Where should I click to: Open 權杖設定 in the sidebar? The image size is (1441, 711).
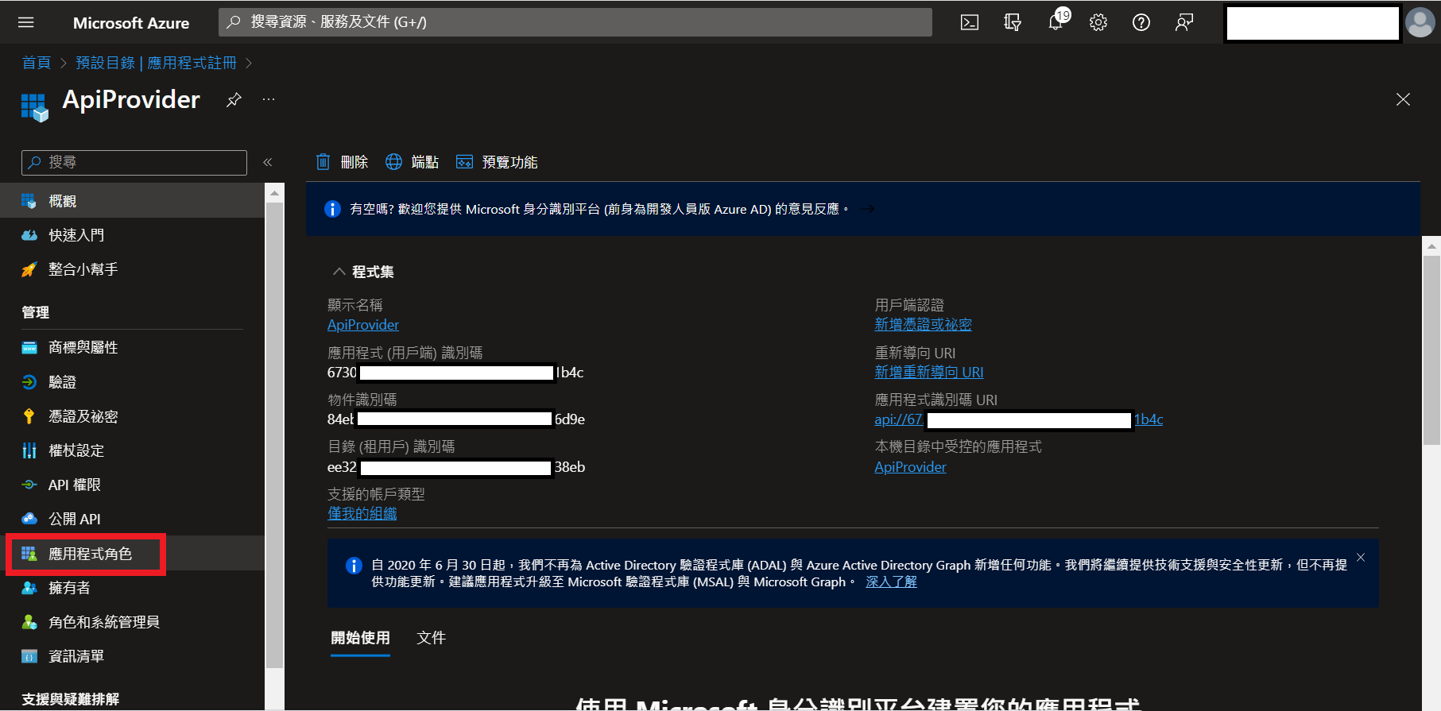click(132, 450)
